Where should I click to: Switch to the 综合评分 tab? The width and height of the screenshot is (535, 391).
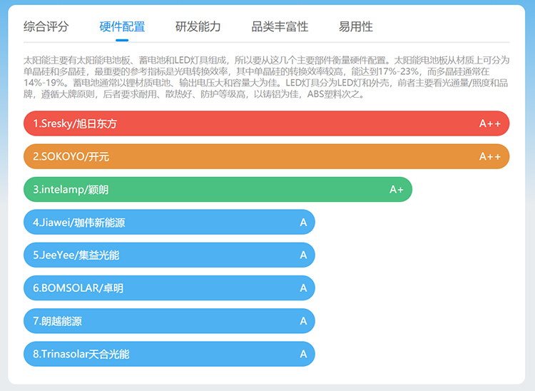point(46,26)
